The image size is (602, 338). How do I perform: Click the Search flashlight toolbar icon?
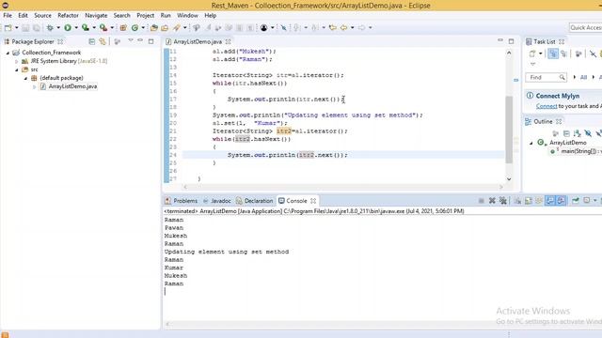point(177,27)
